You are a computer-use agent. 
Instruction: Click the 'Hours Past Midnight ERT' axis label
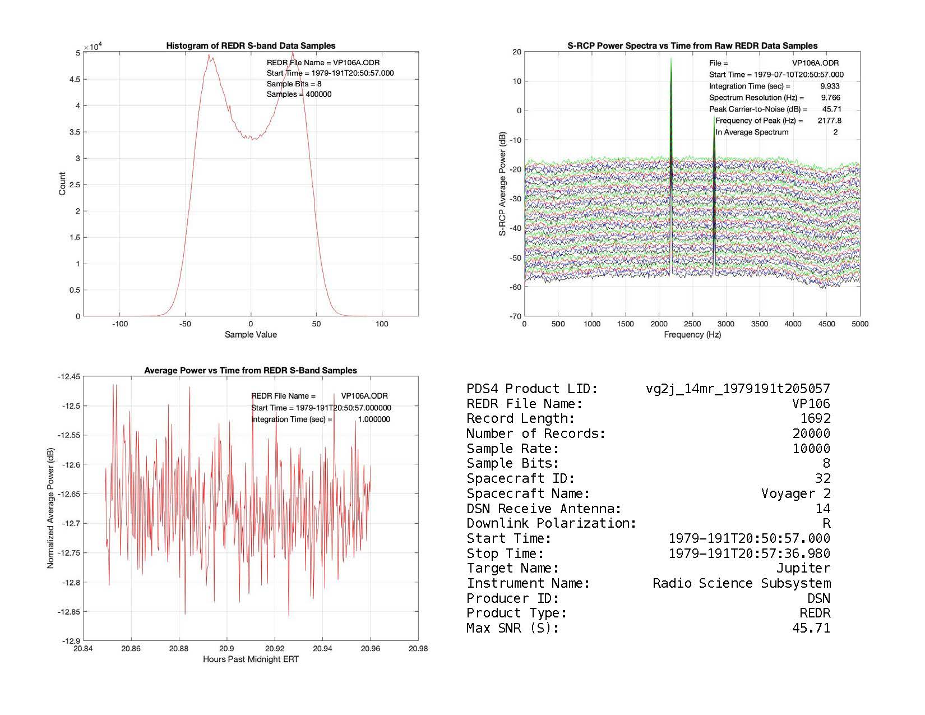[x=251, y=659]
